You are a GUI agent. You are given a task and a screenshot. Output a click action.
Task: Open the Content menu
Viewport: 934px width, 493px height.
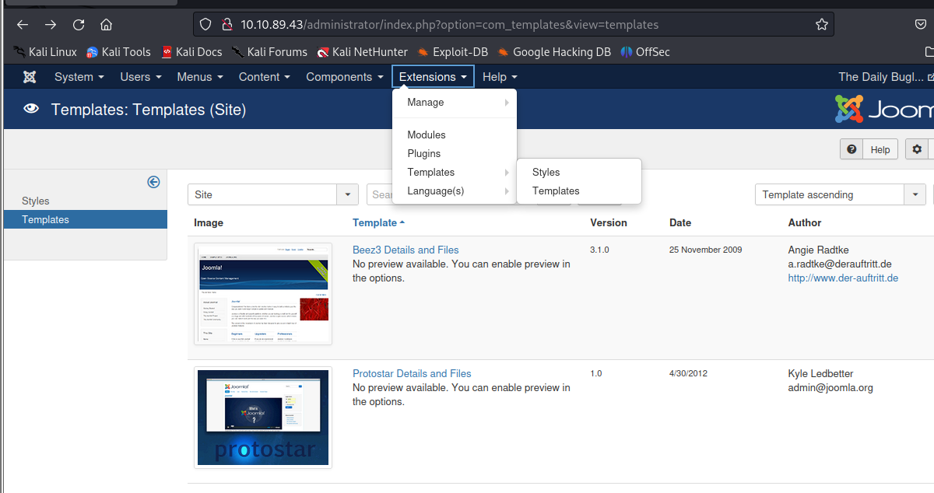[265, 77]
